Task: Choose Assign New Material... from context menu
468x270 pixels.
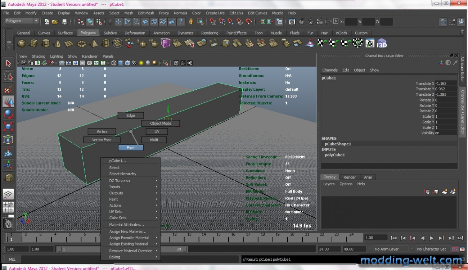Action: tap(128, 231)
